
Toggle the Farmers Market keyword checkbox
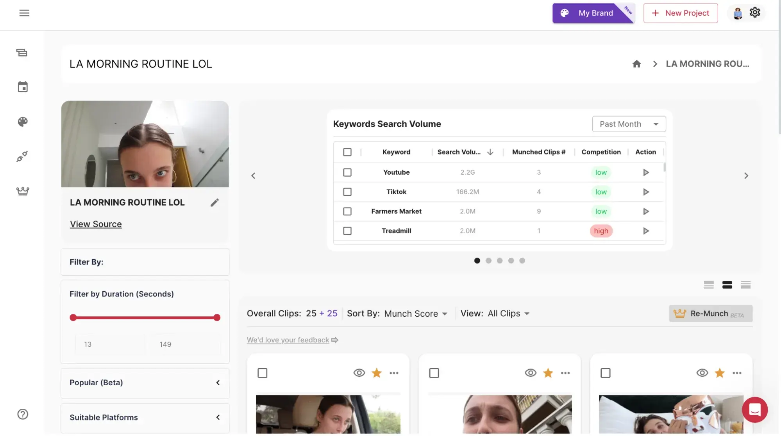(347, 211)
